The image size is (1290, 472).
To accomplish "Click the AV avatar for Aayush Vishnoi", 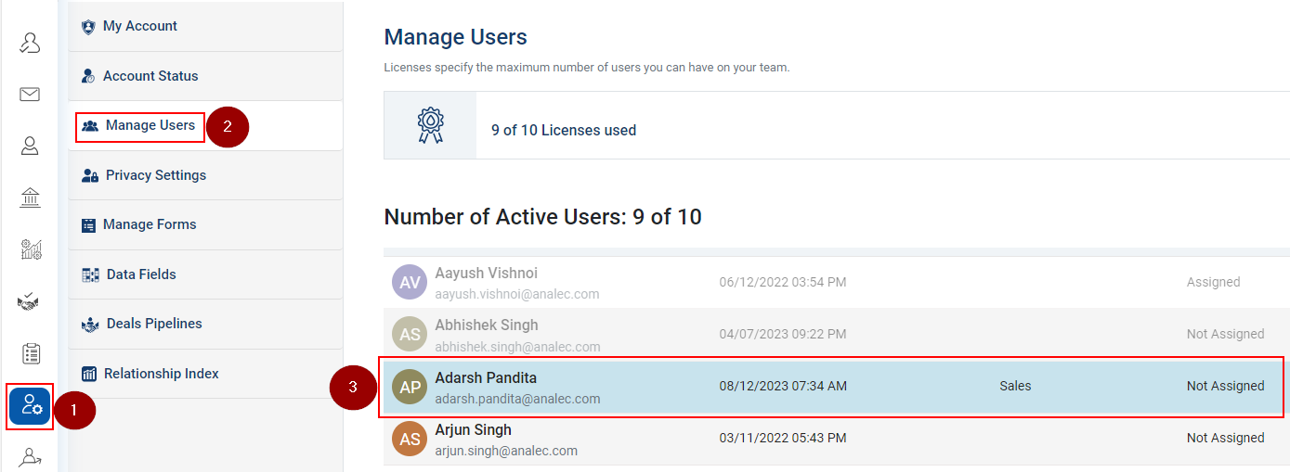I will [410, 282].
